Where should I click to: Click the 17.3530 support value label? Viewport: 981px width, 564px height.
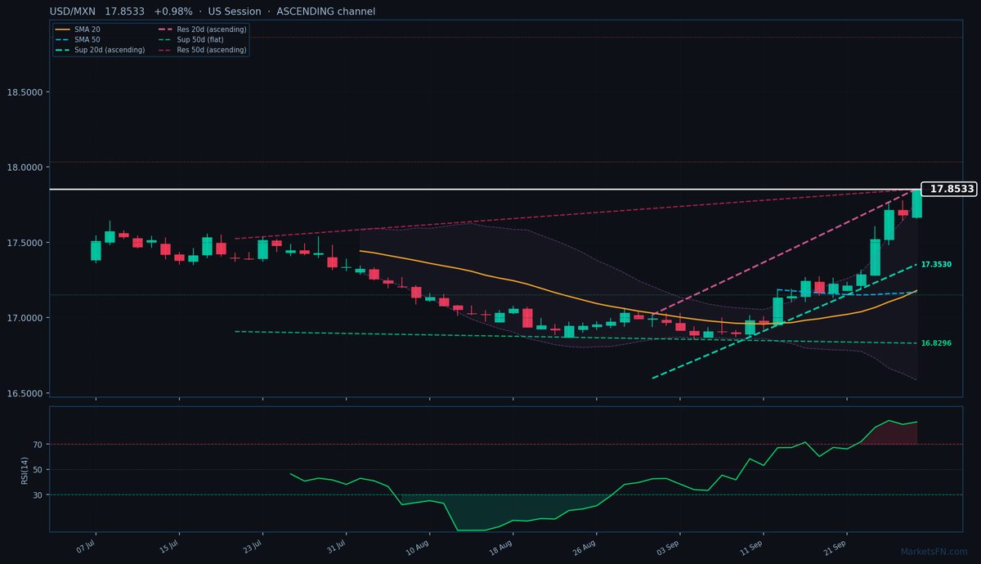pos(936,265)
